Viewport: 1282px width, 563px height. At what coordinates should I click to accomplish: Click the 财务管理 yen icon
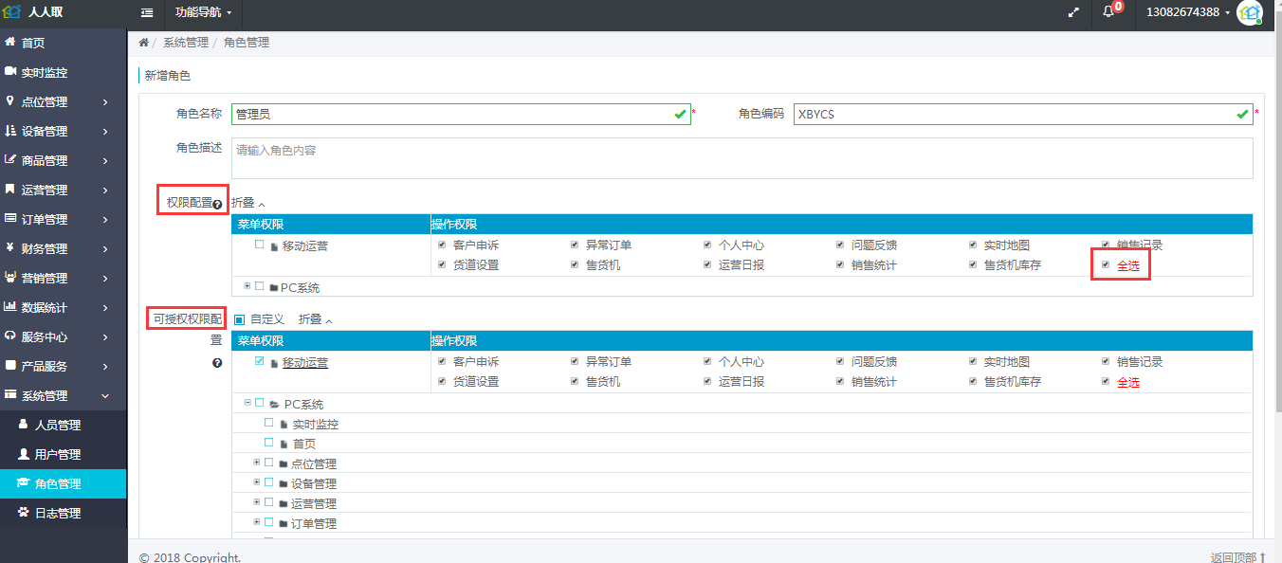tap(9, 247)
